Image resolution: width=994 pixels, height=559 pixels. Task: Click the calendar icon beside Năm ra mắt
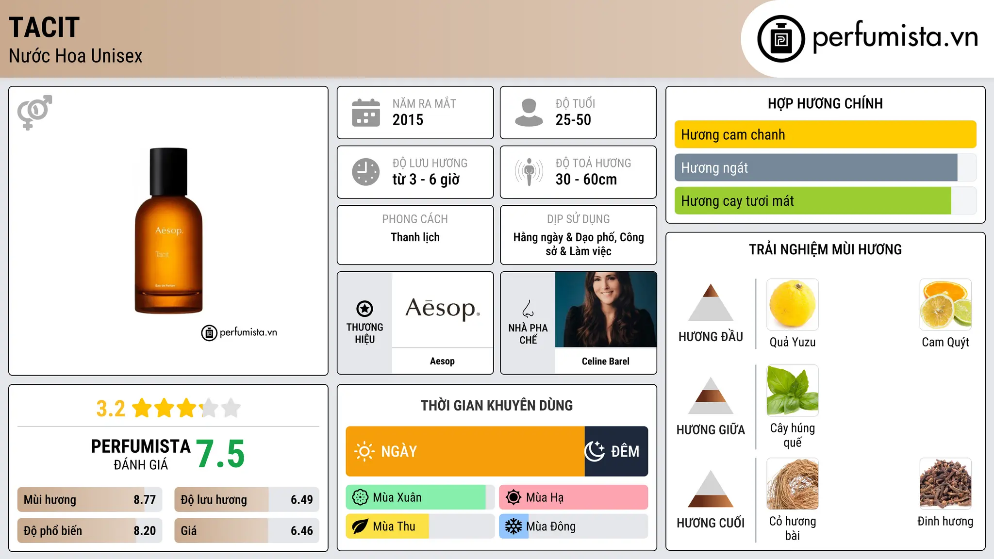[x=366, y=113]
